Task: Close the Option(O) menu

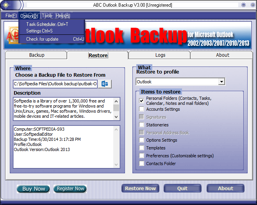Action: pos(29,16)
